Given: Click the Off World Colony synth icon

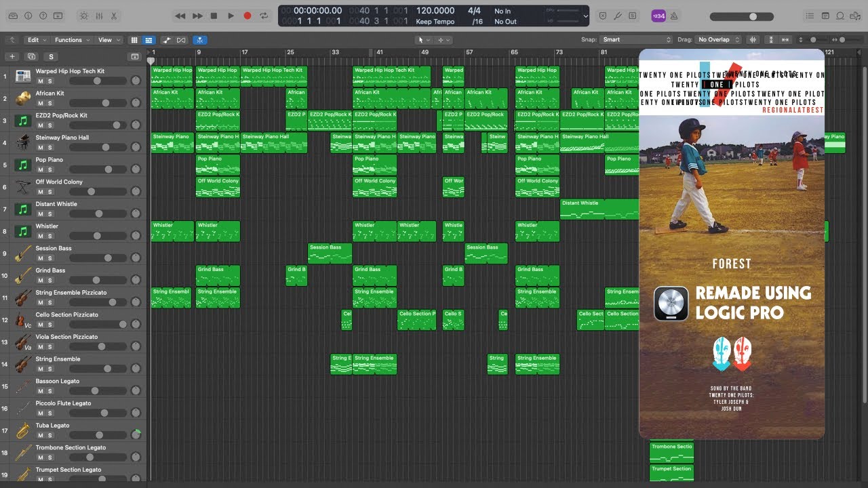Looking at the screenshot, I should 23,186.
